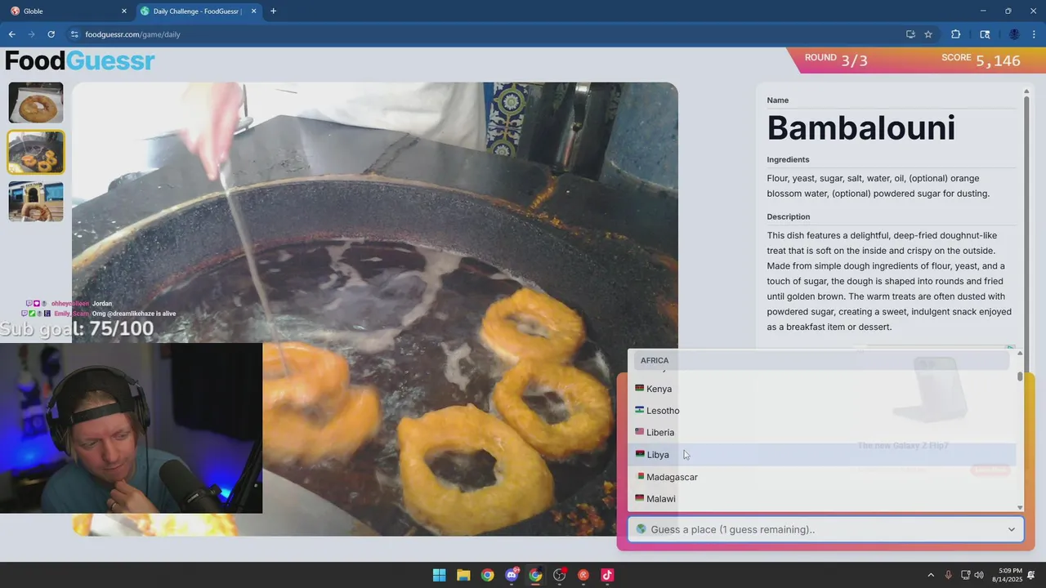Open Discord from the taskbar
1046x588 pixels.
pyautogui.click(x=512, y=575)
